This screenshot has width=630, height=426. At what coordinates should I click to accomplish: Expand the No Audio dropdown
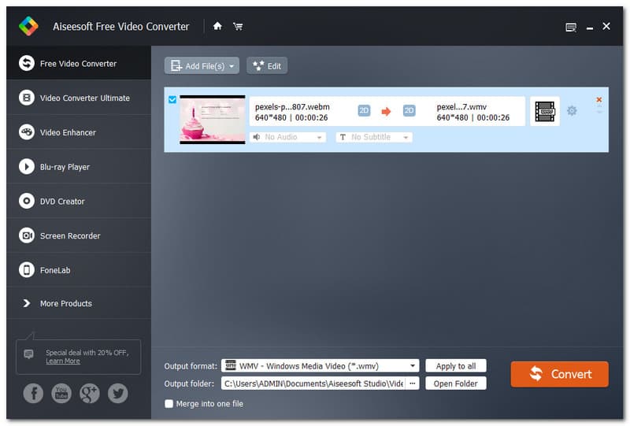(x=287, y=137)
